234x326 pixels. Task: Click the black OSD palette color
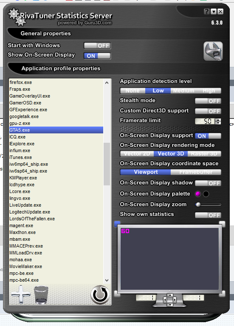pyautogui.click(x=206, y=194)
